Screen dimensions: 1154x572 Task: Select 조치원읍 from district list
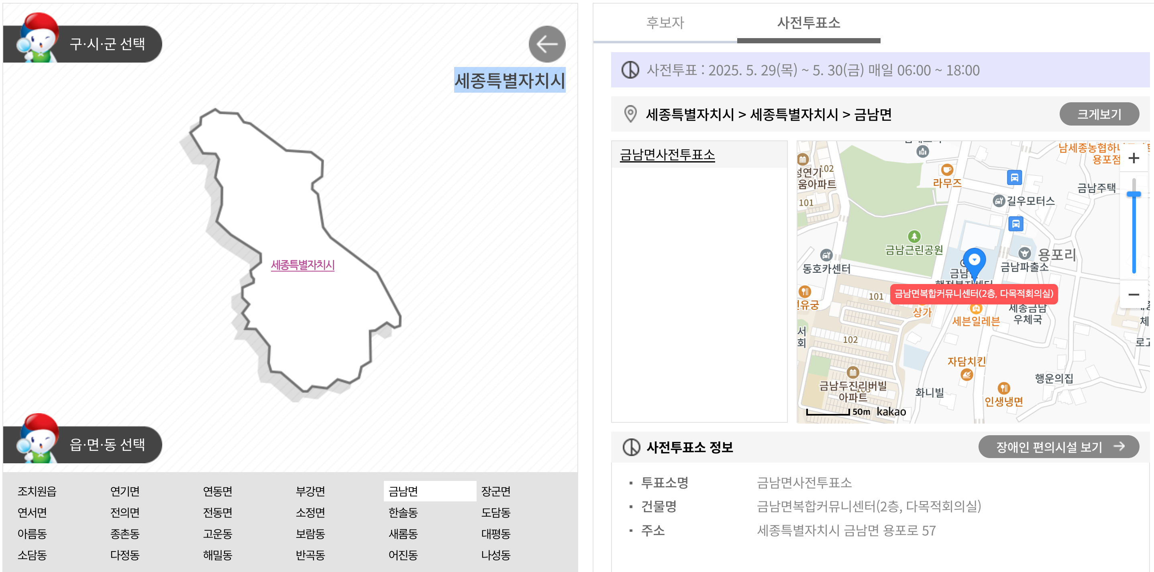coord(37,491)
